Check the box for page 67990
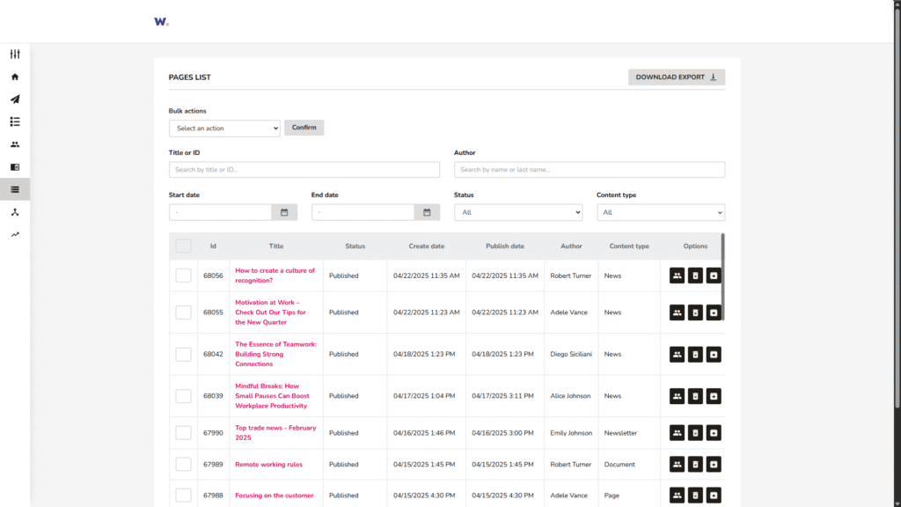The image size is (901, 507). click(x=183, y=433)
